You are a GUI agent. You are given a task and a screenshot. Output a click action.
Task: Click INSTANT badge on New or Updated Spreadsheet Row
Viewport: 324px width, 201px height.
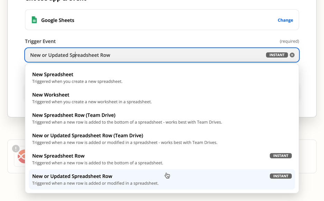coord(281,176)
